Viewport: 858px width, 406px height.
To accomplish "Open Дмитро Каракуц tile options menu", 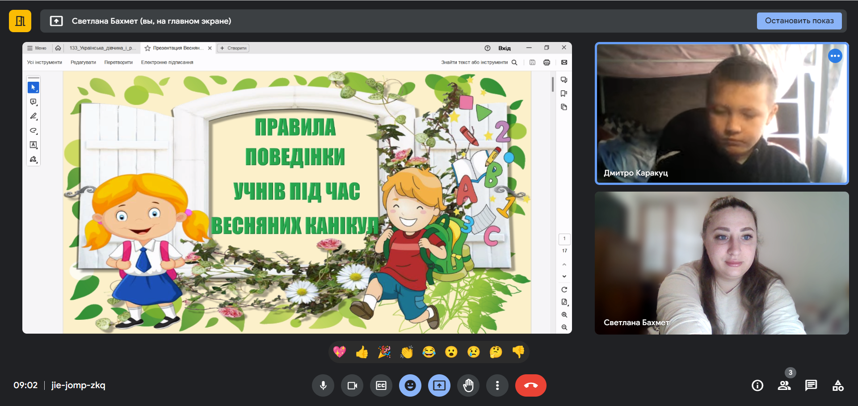I will (x=835, y=56).
